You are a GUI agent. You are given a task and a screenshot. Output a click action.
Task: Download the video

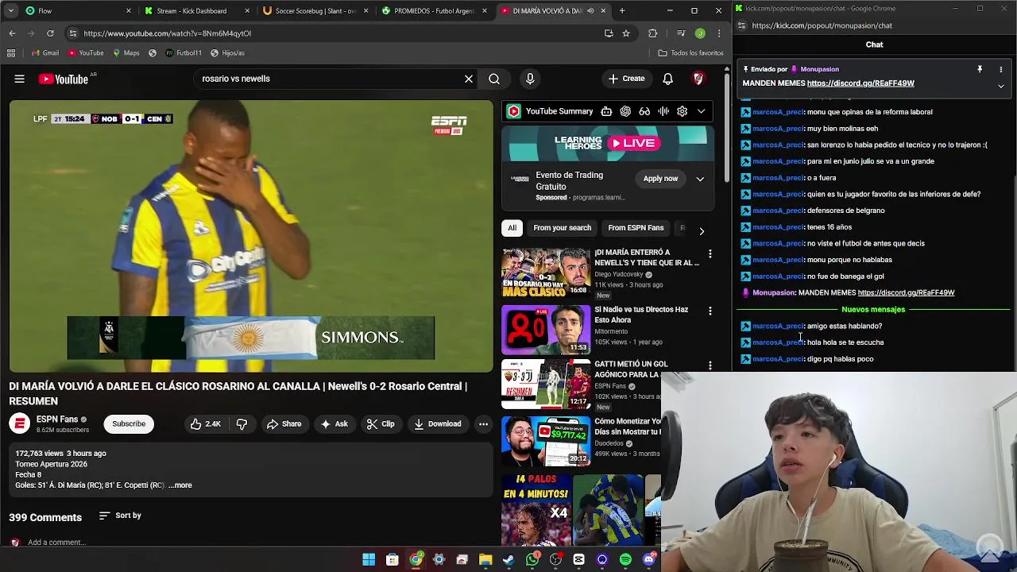pyautogui.click(x=437, y=424)
